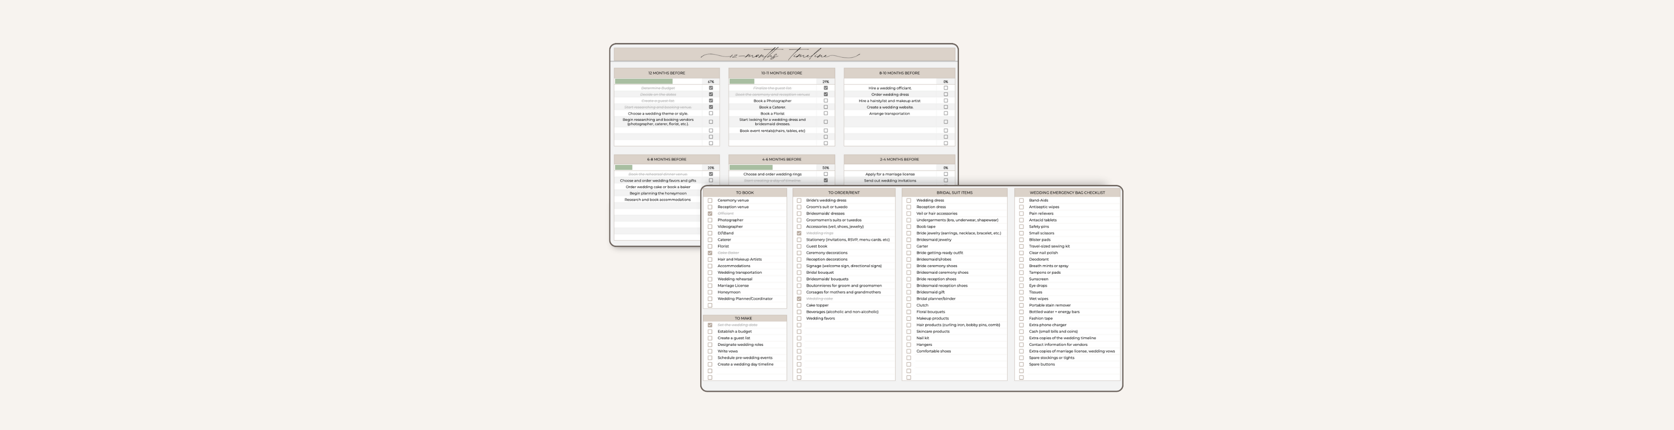Click 'Boutonnieres for groom and groomsmen' text

[x=844, y=286]
